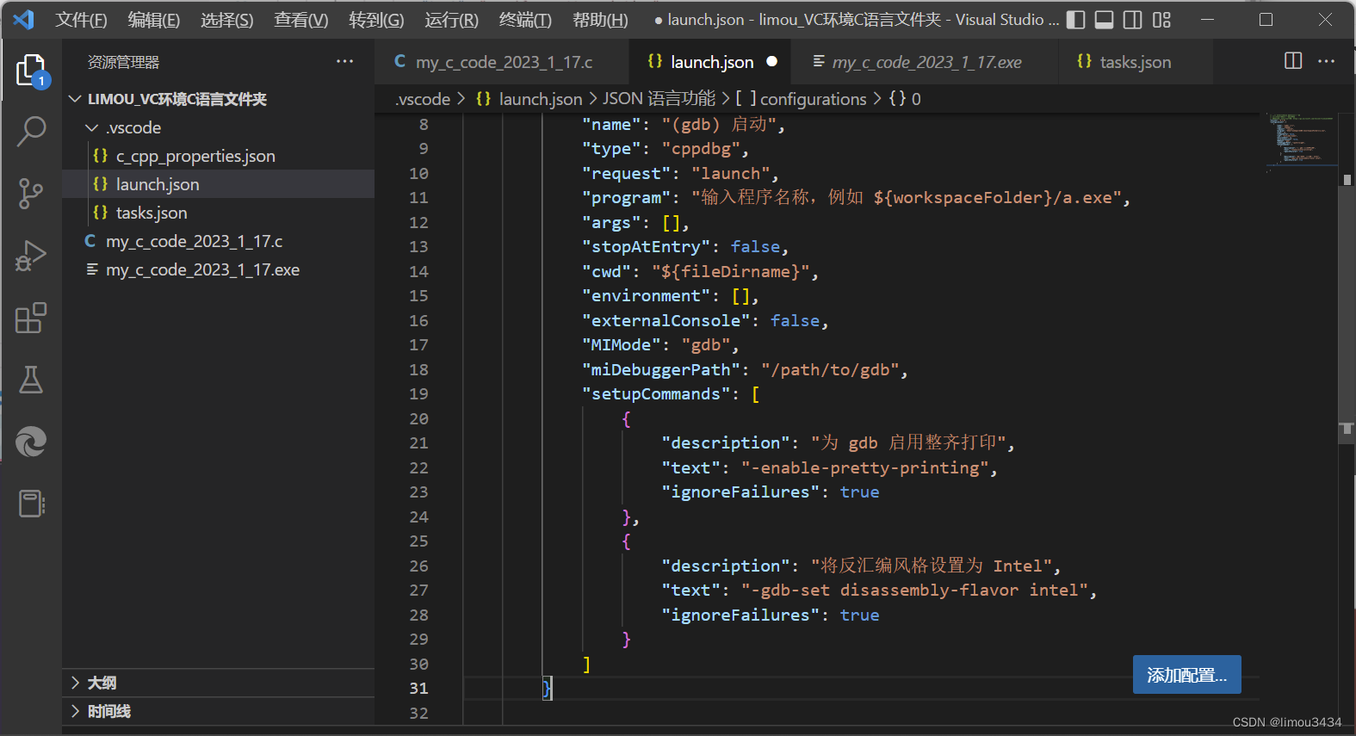The width and height of the screenshot is (1356, 736).
Task: Toggle bottom panel layout icon
Action: tap(1104, 20)
